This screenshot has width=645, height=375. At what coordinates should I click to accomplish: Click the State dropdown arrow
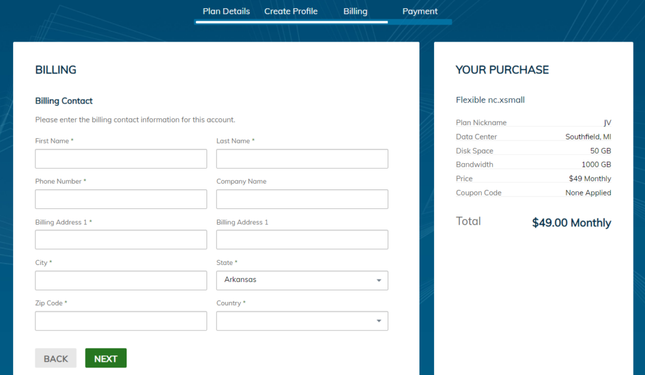pos(379,281)
